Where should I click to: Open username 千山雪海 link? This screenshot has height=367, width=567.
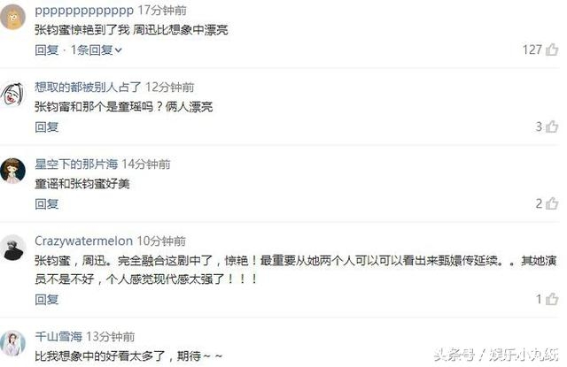(58, 336)
